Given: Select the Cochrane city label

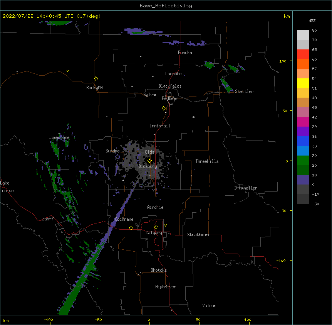Looking at the screenshot, I should pos(124,219).
